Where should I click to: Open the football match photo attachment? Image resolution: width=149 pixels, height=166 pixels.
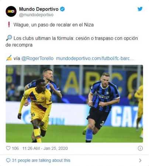coord(74,104)
